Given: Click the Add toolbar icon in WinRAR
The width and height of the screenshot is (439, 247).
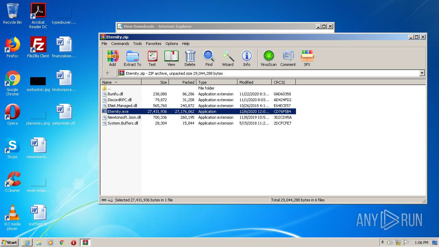Looking at the screenshot, I should [x=112, y=58].
